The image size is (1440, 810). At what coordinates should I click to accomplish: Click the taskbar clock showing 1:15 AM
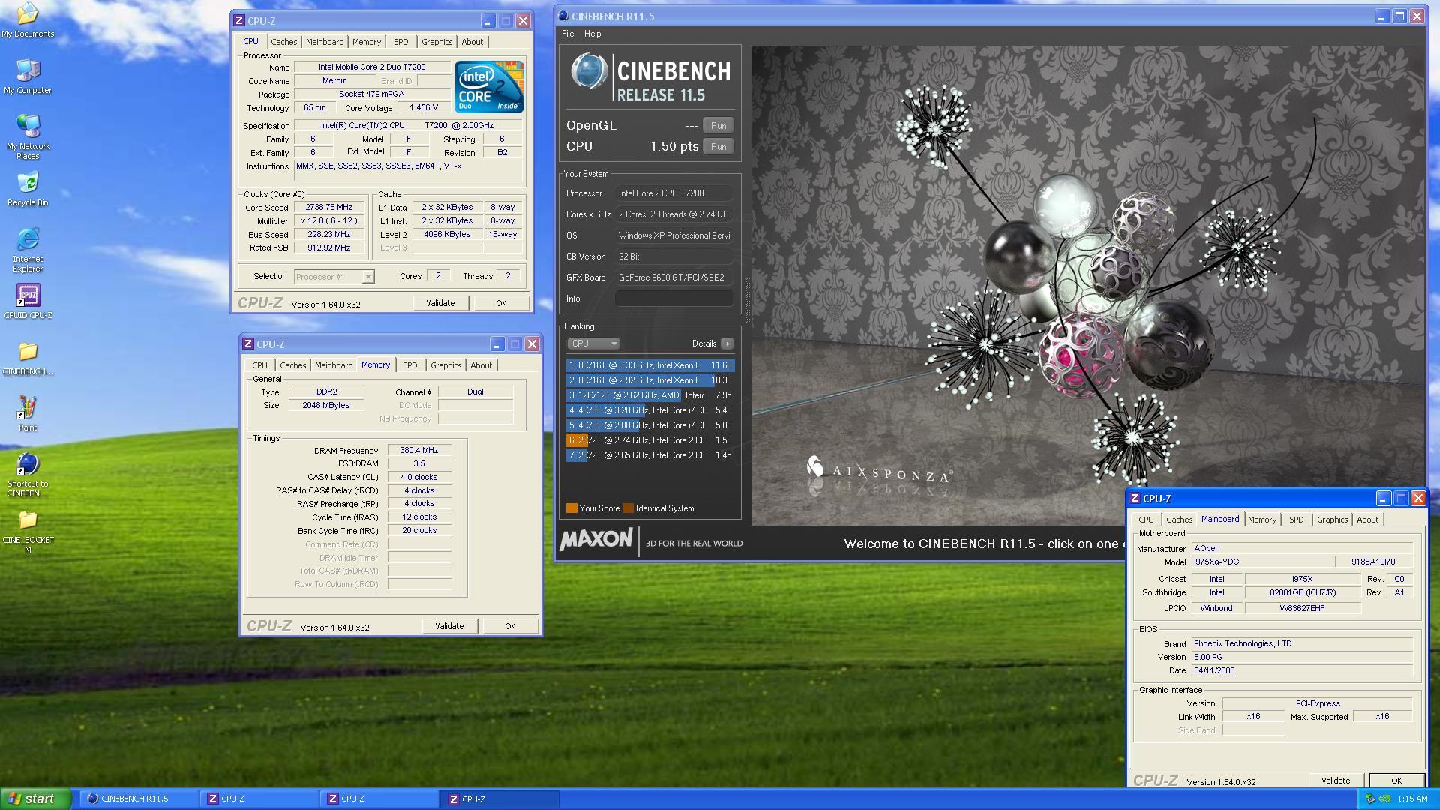tap(1412, 799)
